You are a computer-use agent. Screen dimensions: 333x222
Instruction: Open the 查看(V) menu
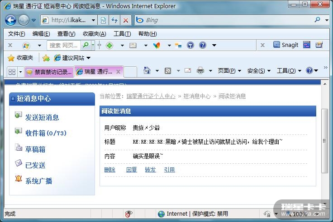point(66,34)
